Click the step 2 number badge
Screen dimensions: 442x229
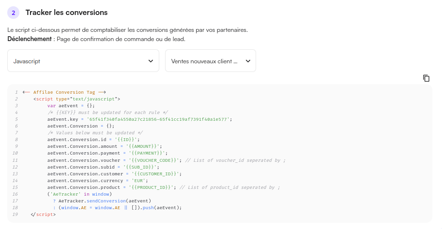(x=13, y=13)
